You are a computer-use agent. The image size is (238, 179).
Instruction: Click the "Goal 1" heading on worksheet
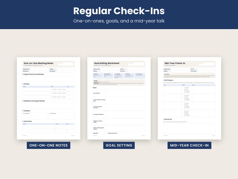click(x=95, y=88)
